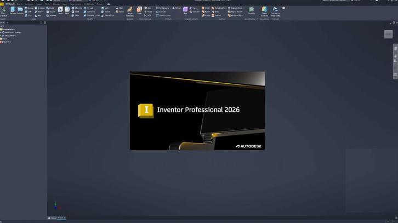This screenshot has width=398, height=223.
Task: Select the Box freeform tool
Action: [185, 10]
